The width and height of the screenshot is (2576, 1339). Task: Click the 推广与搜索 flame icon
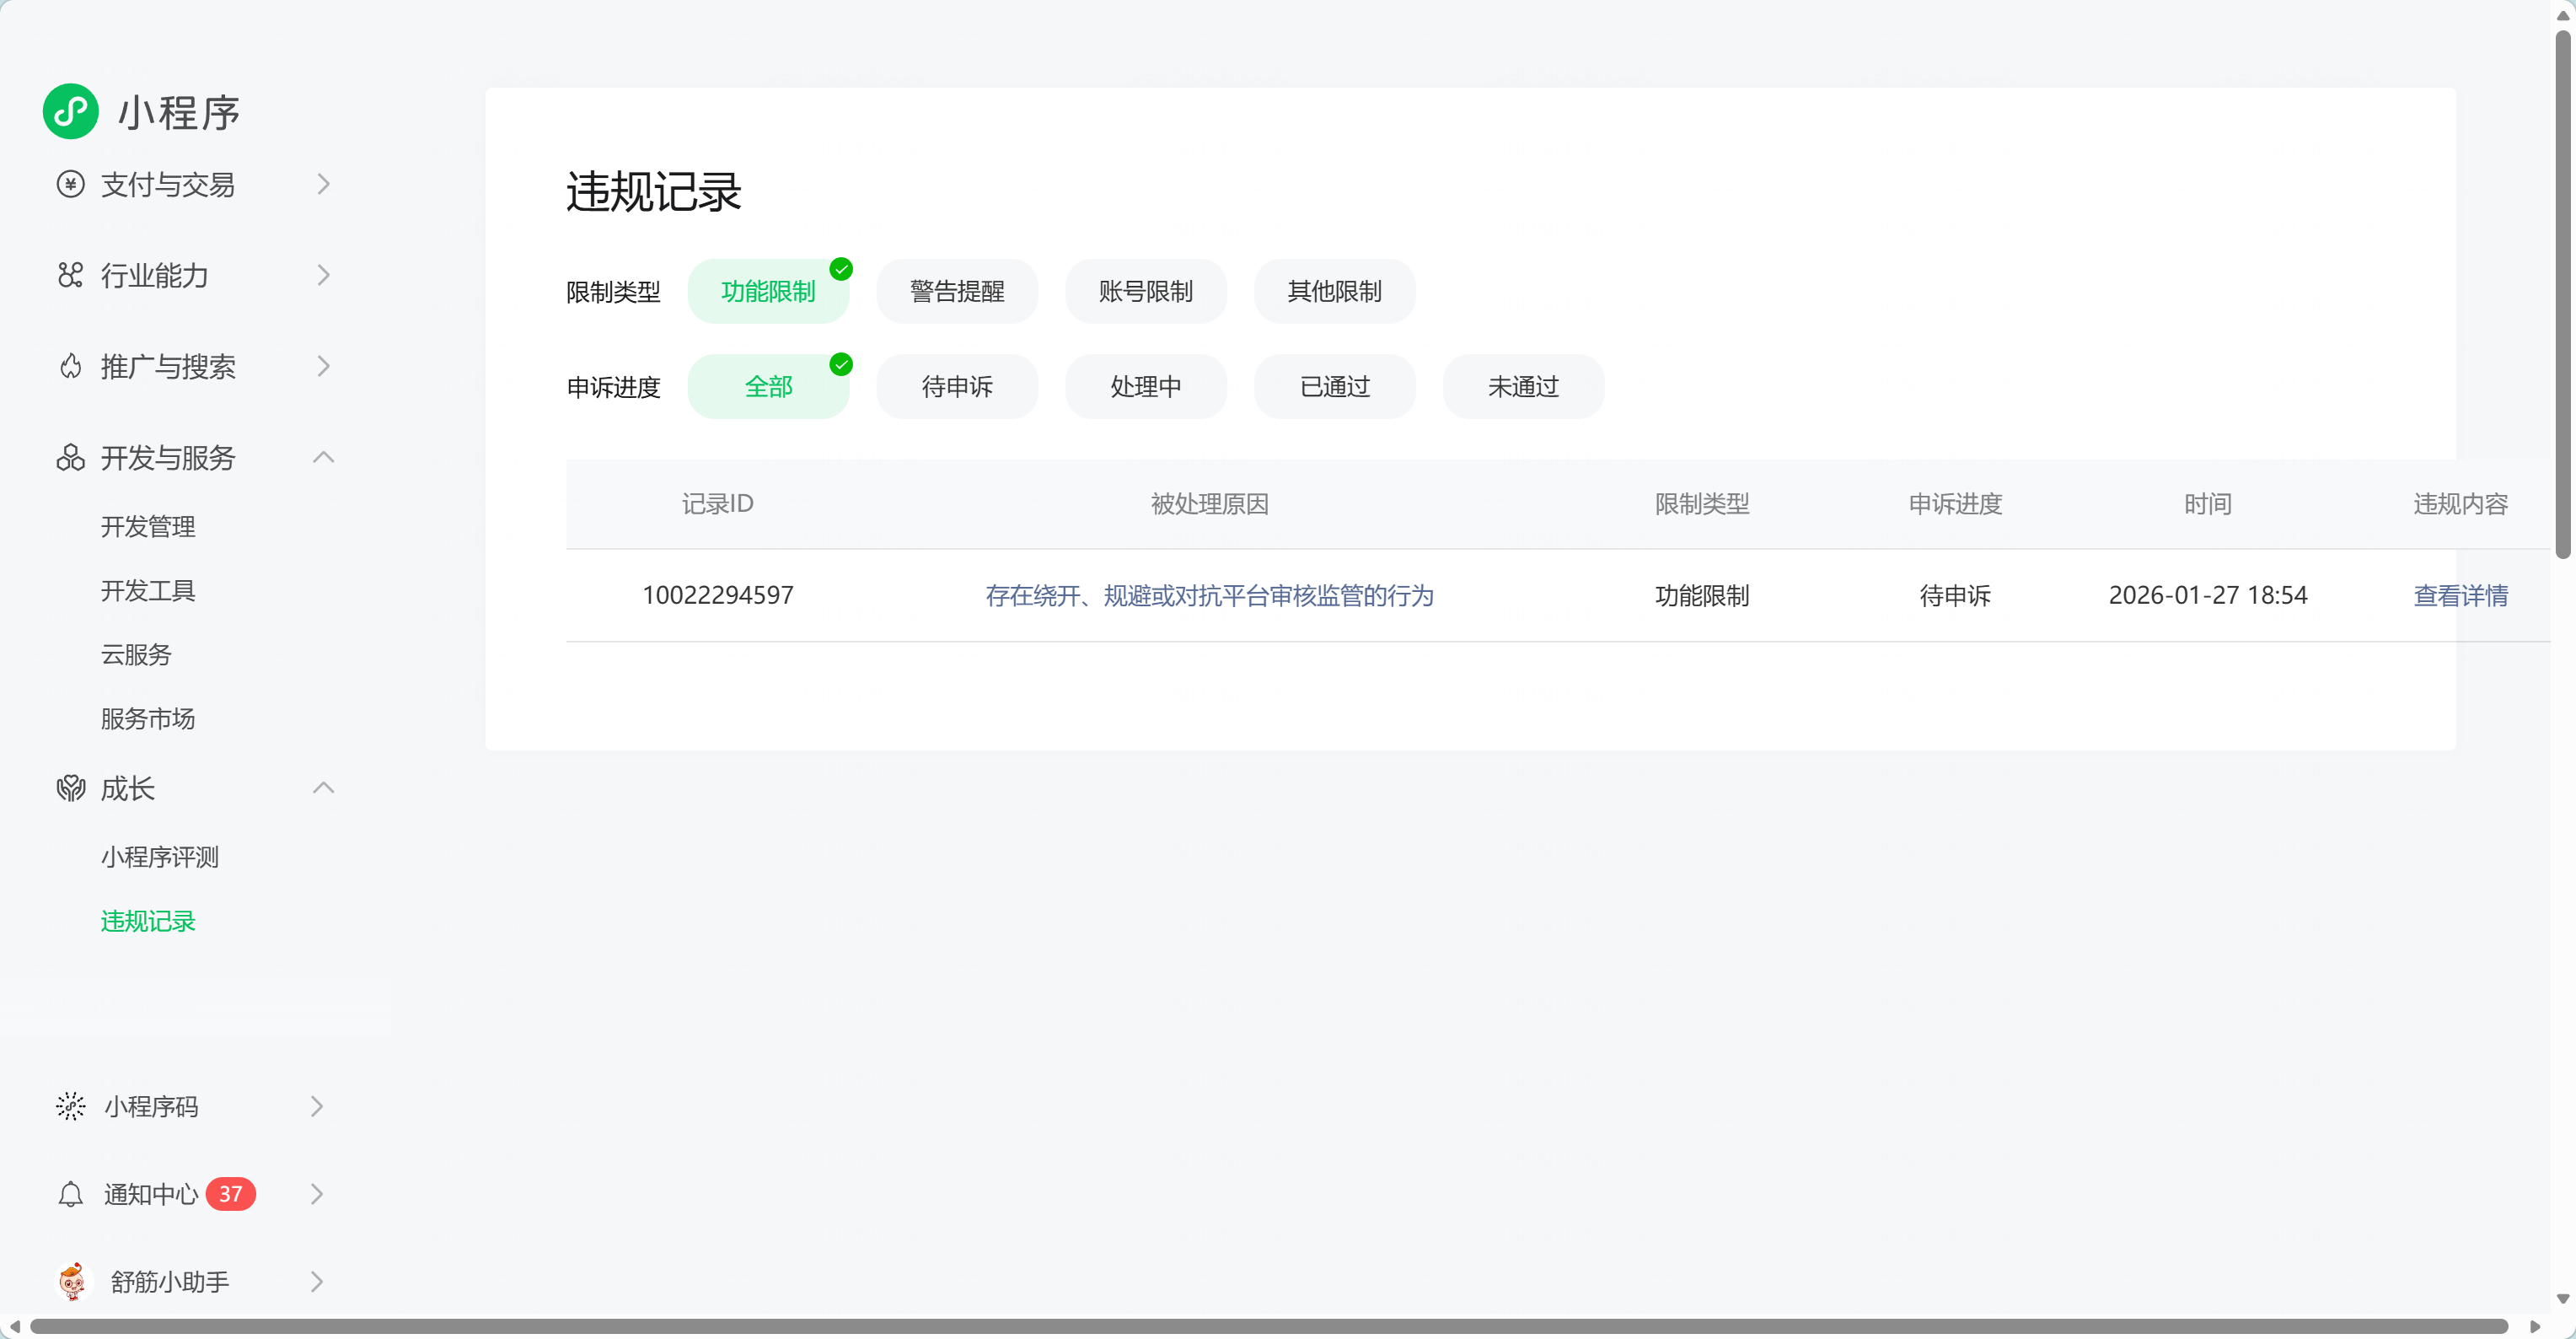tap(70, 367)
